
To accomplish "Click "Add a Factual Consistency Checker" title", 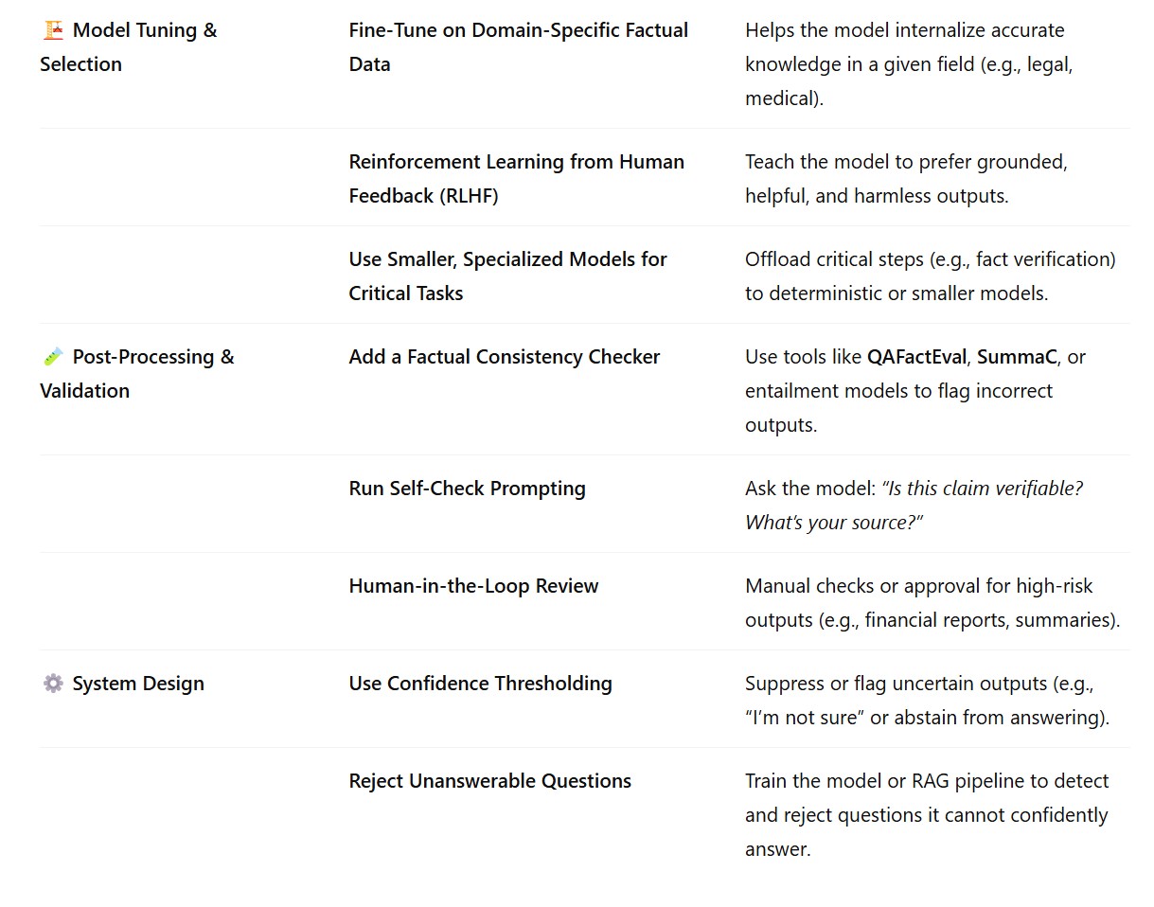I will 504,357.
